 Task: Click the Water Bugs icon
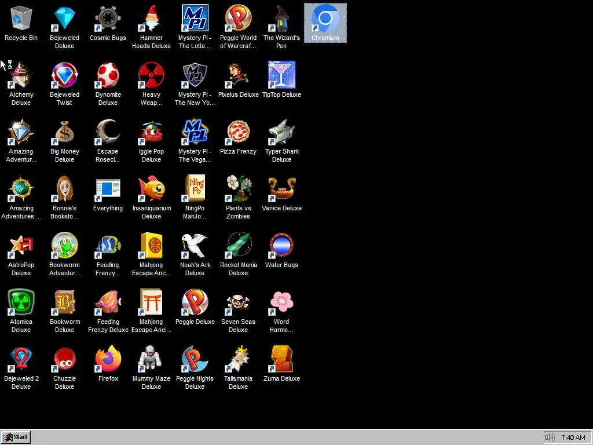[282, 245]
